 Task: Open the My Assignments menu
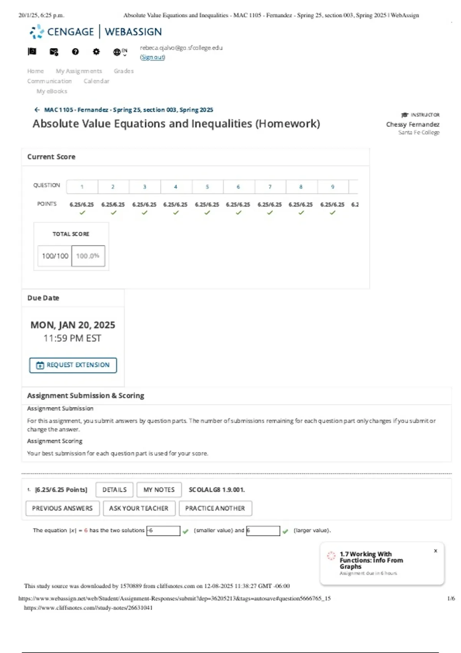click(79, 71)
